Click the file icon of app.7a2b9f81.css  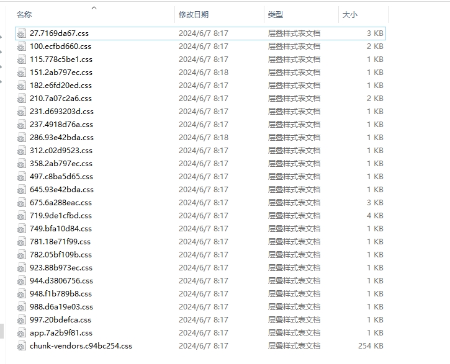[21, 333]
